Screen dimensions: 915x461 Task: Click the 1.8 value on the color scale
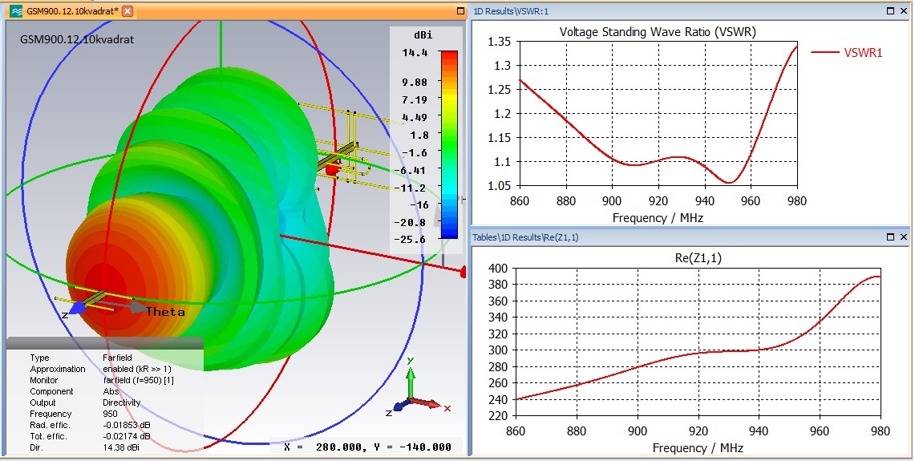coord(420,135)
